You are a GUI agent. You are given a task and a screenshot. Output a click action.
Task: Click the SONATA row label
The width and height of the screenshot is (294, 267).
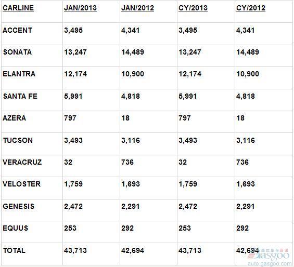point(17,52)
